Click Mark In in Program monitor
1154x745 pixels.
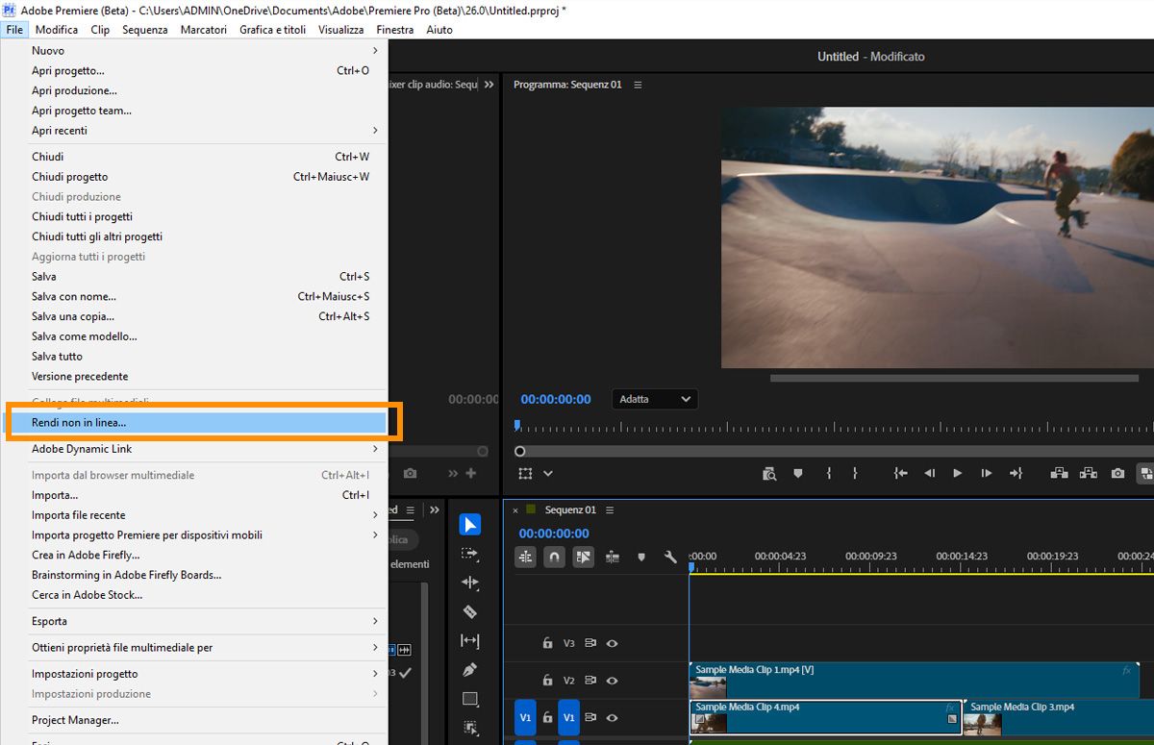pyautogui.click(x=828, y=473)
